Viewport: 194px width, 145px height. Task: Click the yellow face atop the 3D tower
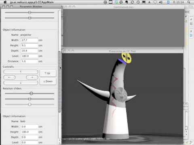coord(127,58)
